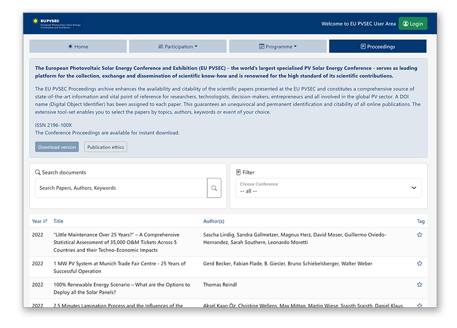Go to the Home tab
The image size is (457, 328).
point(78,47)
